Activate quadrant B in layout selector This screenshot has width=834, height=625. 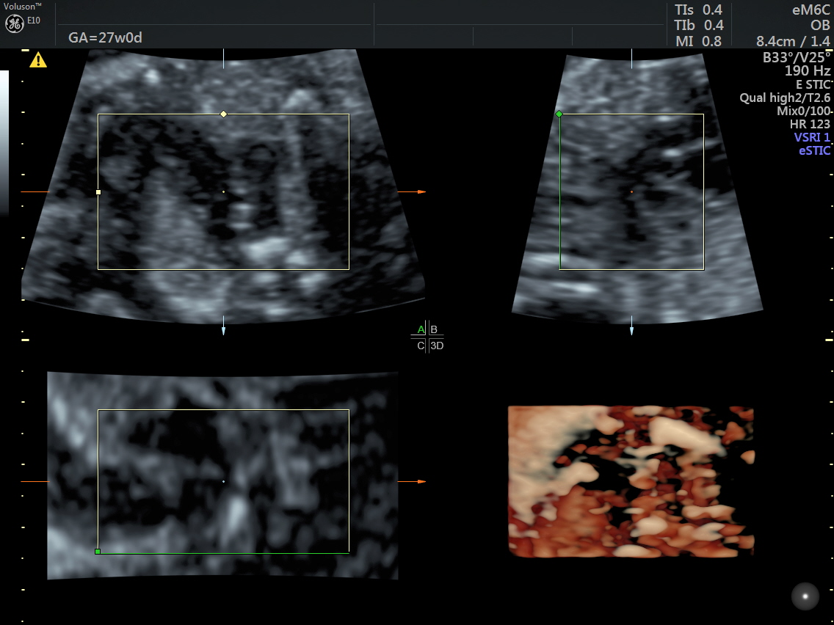(x=434, y=329)
